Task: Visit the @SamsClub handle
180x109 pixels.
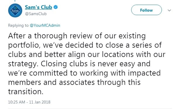Action: pyautogui.click(x=36, y=14)
